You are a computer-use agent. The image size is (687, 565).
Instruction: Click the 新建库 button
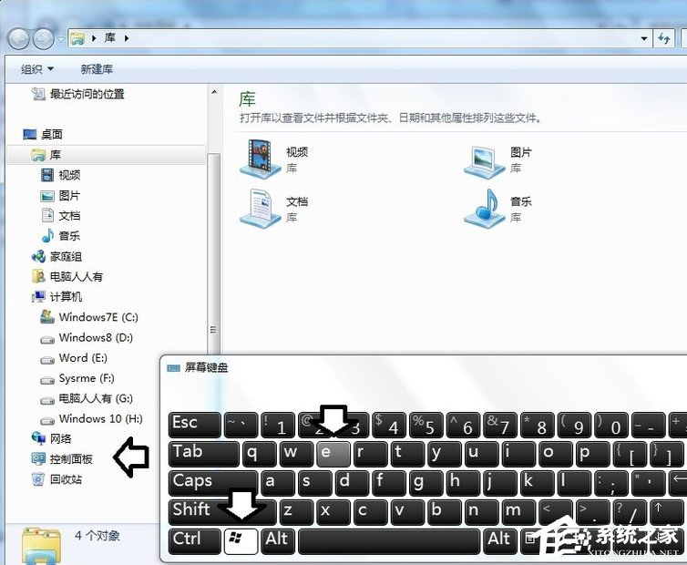[x=97, y=69]
